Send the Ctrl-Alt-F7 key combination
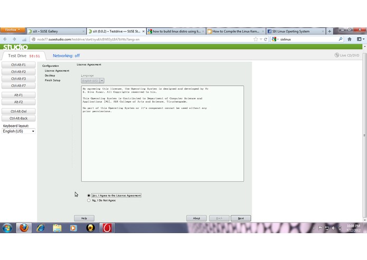Viewport: 367px width, 260px height. point(18,86)
